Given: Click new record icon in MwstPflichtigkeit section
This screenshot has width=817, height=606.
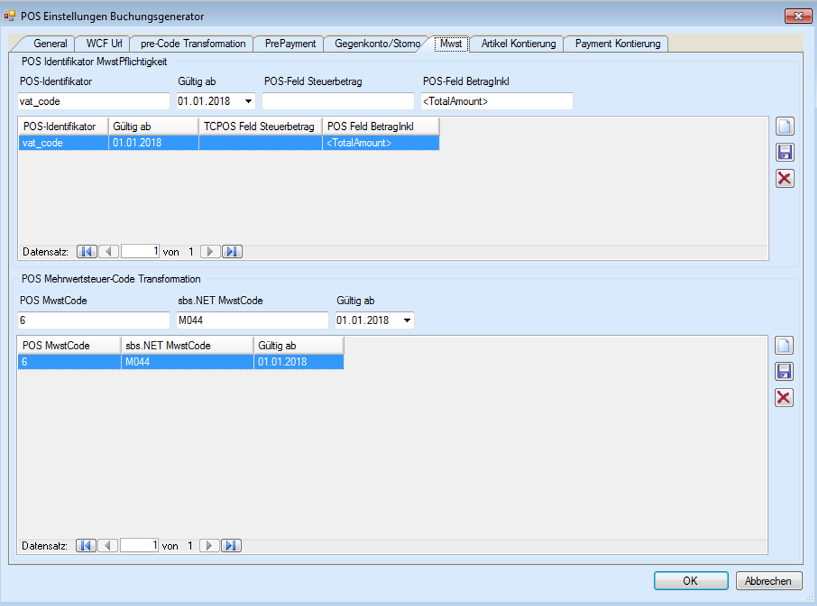Looking at the screenshot, I should 785,126.
